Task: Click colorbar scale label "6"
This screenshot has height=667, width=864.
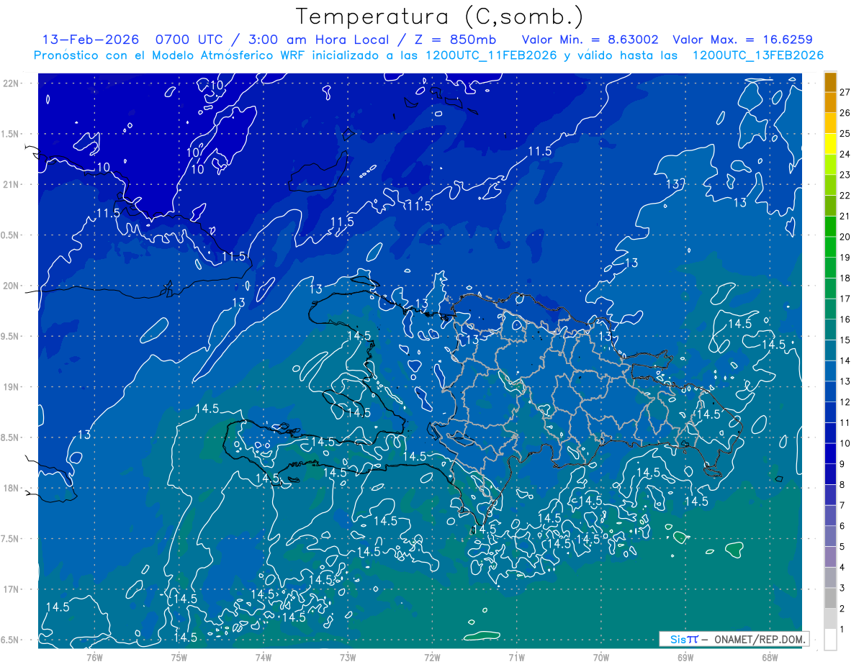Action: [843, 526]
